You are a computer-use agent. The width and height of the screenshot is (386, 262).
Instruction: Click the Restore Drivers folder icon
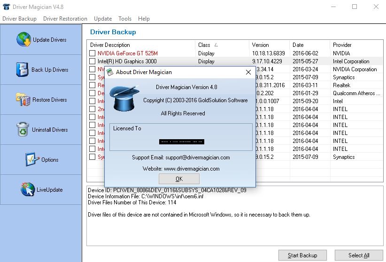23,99
